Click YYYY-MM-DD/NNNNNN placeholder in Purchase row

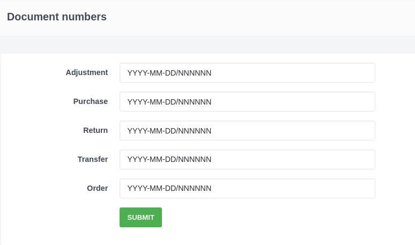(x=169, y=102)
